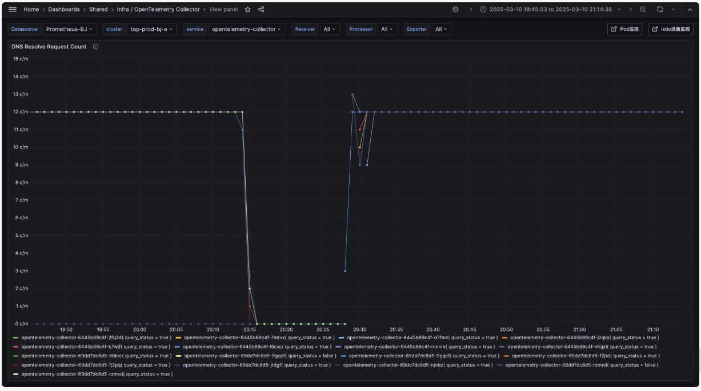
Task: Open the hamburger navigation menu
Action: tap(13, 9)
